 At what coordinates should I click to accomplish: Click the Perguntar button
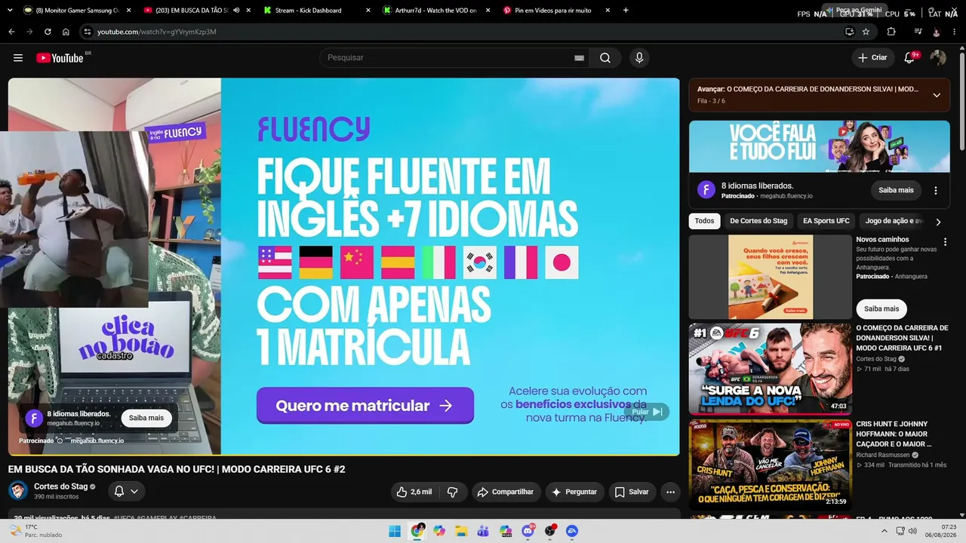pos(574,492)
